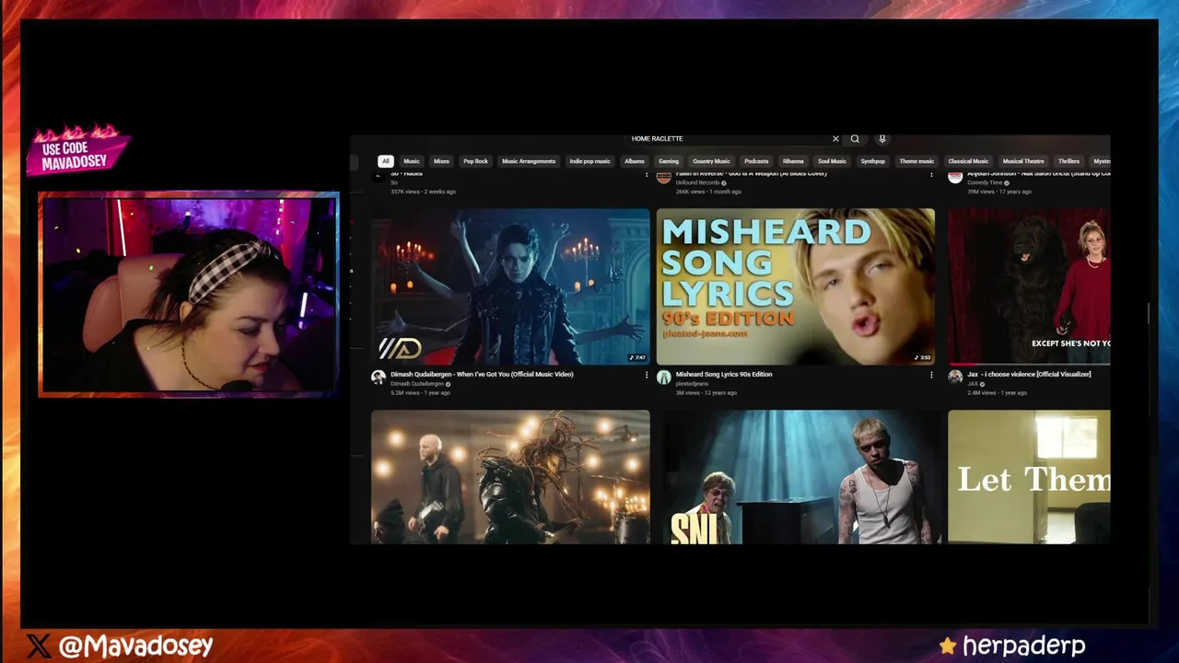Go to Dimash Qudaibergen channel name link
The width and height of the screenshot is (1179, 663).
tap(417, 383)
